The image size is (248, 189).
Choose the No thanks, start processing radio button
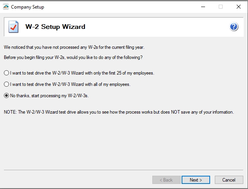point(6,96)
